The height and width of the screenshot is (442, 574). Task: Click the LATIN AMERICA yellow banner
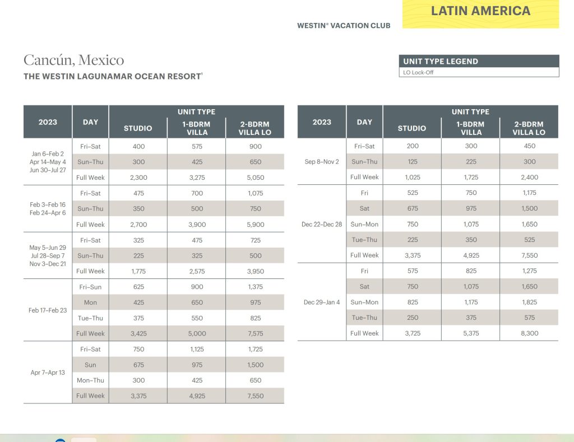(480, 12)
